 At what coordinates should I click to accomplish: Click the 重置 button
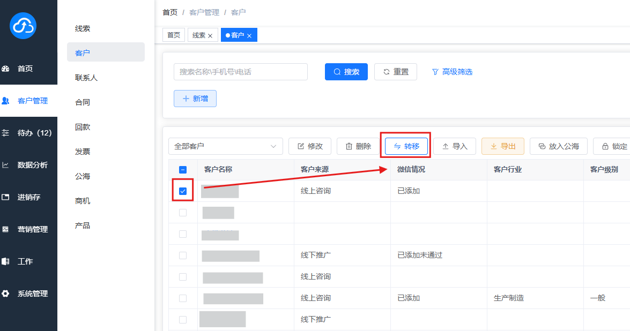[395, 72]
